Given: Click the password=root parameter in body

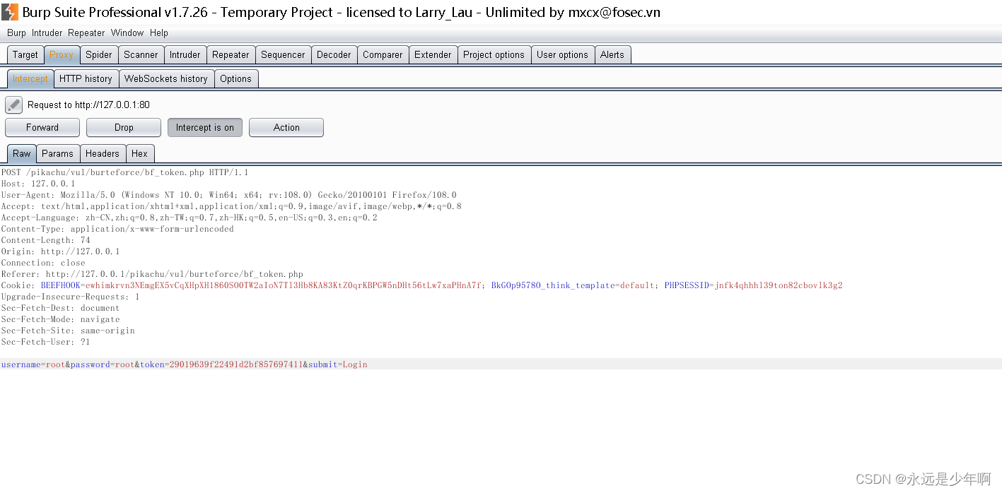Looking at the screenshot, I should point(103,364).
